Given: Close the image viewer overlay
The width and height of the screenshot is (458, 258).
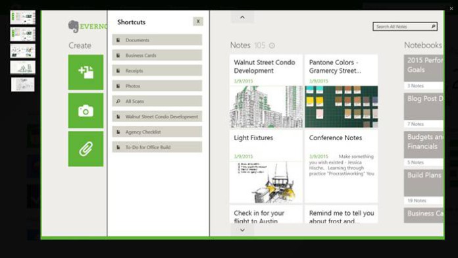Looking at the screenshot, I should 451,9.
